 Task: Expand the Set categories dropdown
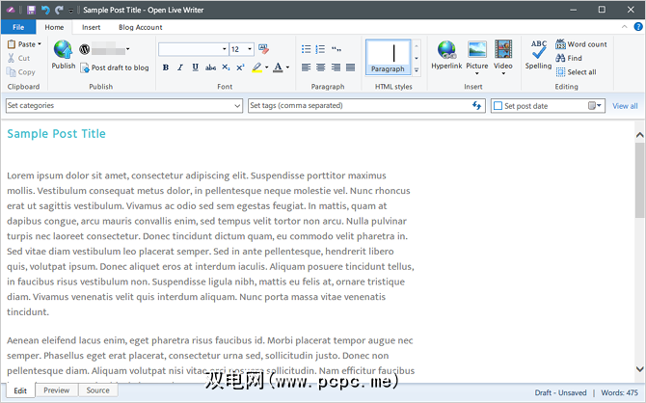point(236,106)
